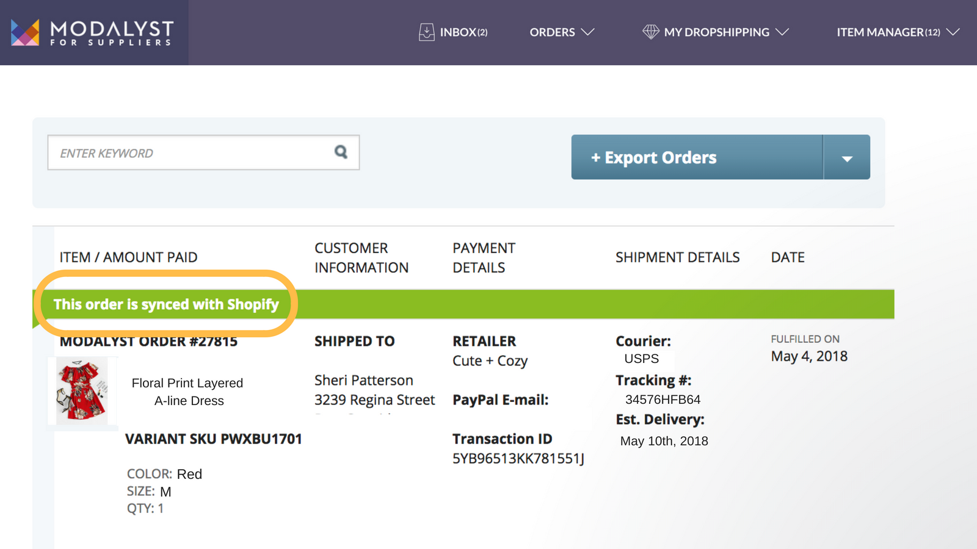The image size is (977, 549).
Task: Click the search magnifier in keyword field
Action: [340, 152]
